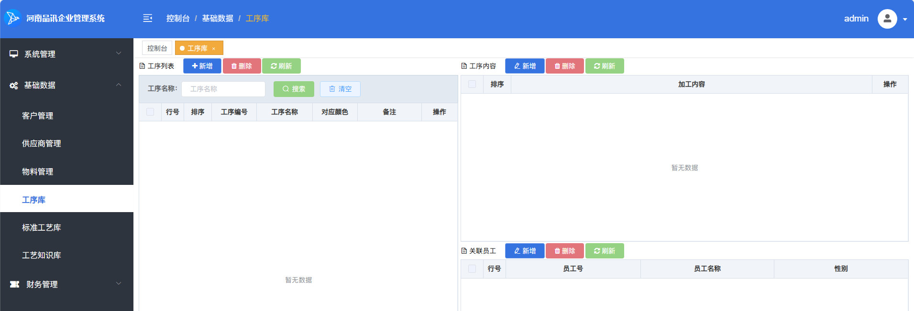Click 工序库 in the breadcrumb

(x=257, y=18)
